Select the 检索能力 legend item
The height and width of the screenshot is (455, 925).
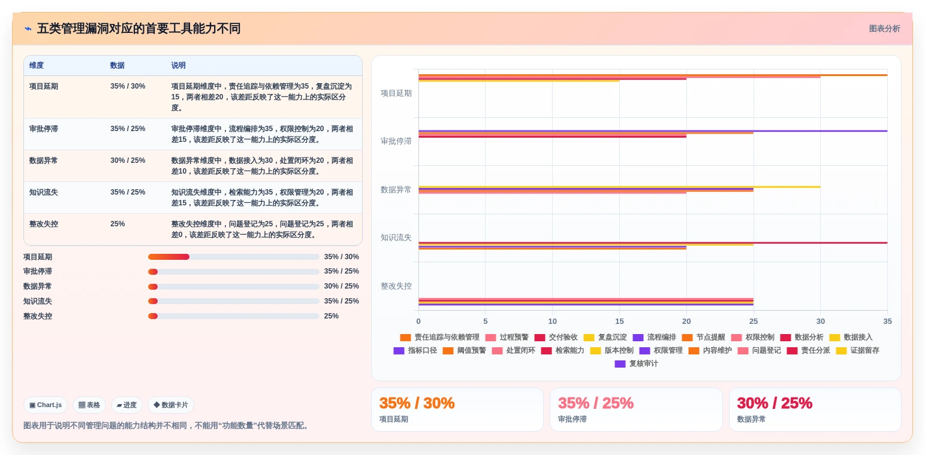pyautogui.click(x=562, y=351)
